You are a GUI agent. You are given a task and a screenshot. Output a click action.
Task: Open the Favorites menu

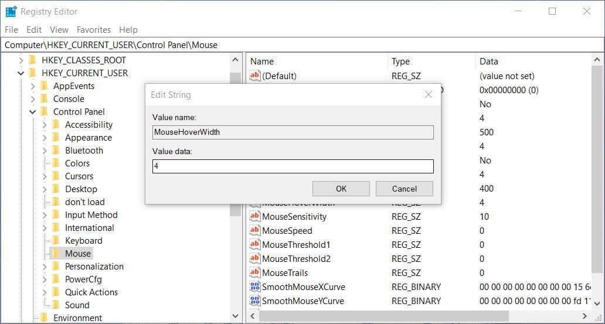93,29
